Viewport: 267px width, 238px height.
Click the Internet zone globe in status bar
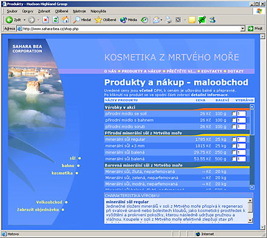point(198,234)
